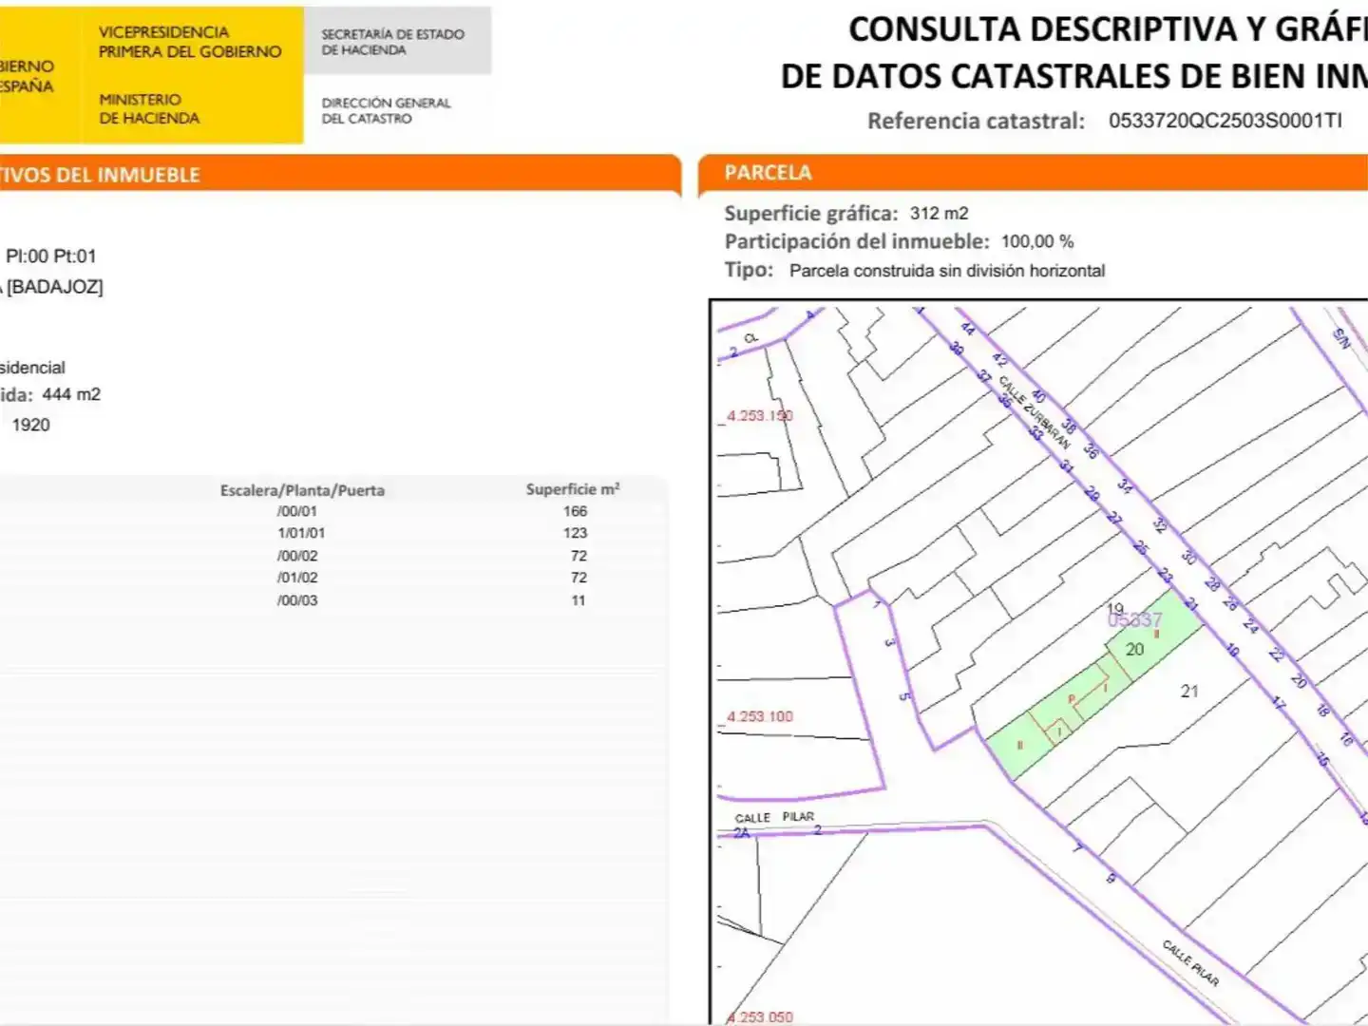The height and width of the screenshot is (1026, 1368).
Task: Click the construction year 1920
Action: (30, 425)
